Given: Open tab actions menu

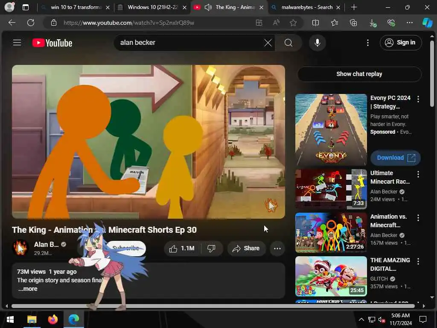Looking at the screenshot, I should click(25, 7).
